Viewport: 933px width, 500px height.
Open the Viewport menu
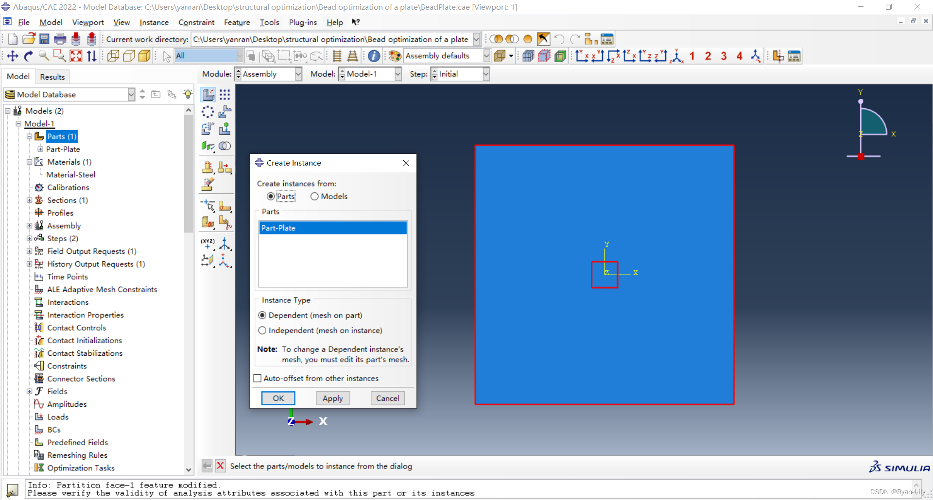click(88, 22)
